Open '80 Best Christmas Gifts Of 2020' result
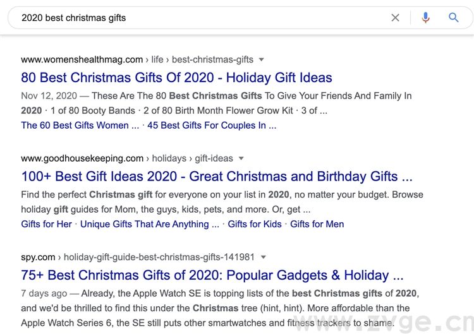This screenshot has width=474, height=334. (x=176, y=78)
